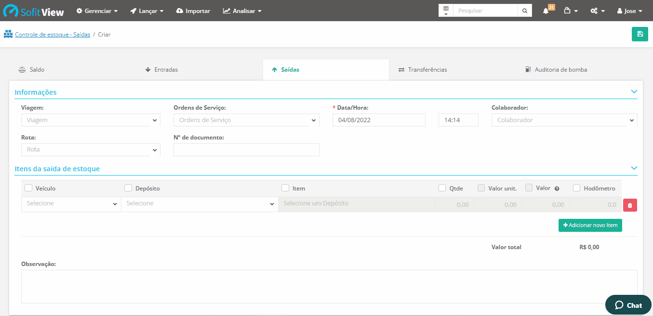Click the Saldo balance scale icon
The height and width of the screenshot is (316, 653).
[x=22, y=70]
